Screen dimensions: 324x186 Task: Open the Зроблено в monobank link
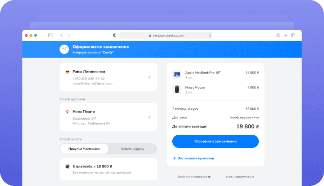click(194, 177)
